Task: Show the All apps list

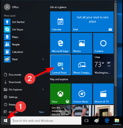Action: click(11, 112)
